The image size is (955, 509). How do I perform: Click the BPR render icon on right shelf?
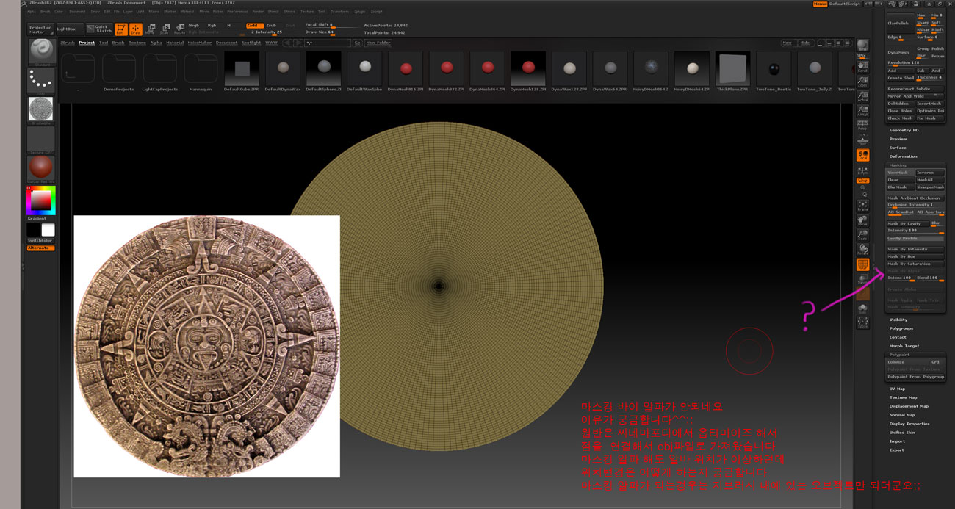coord(862,47)
